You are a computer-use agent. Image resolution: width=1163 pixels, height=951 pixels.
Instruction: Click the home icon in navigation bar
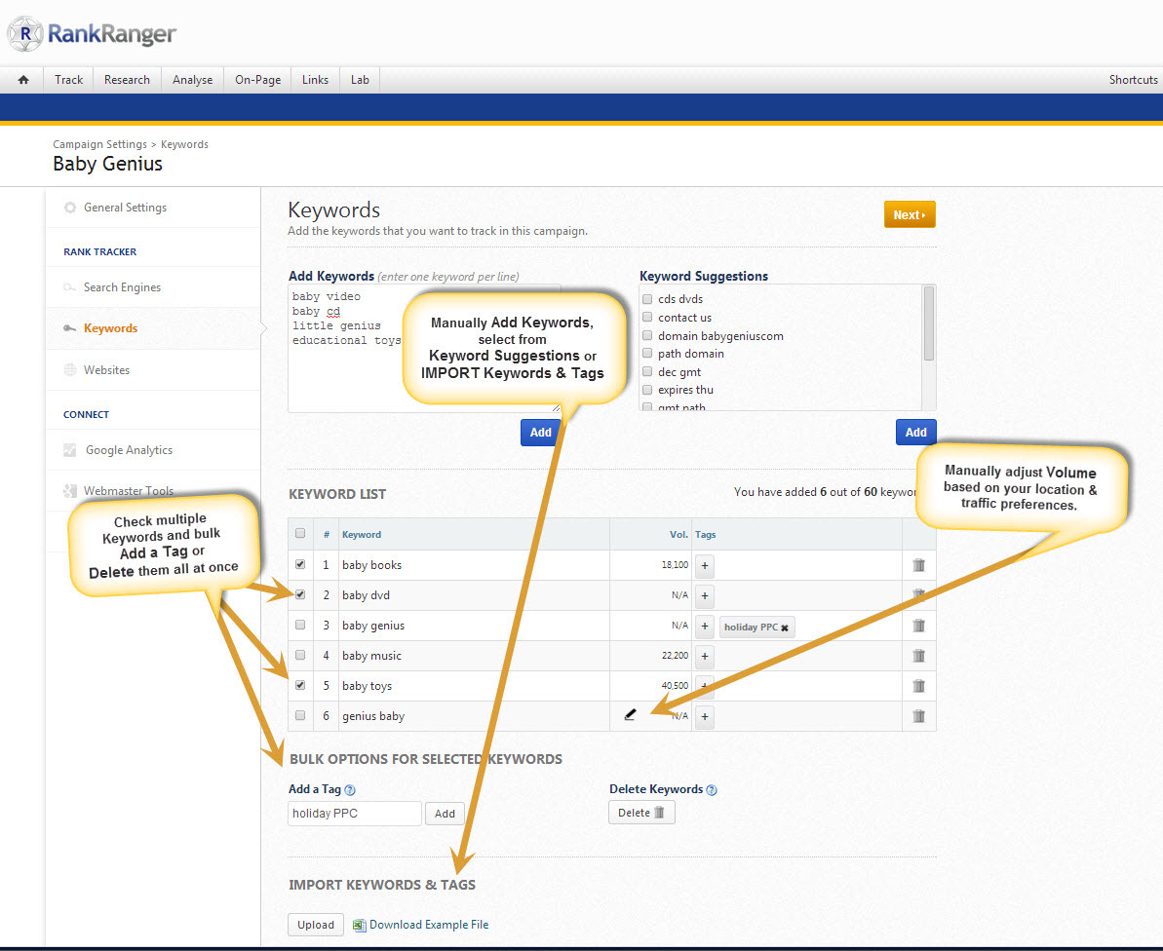pos(23,80)
